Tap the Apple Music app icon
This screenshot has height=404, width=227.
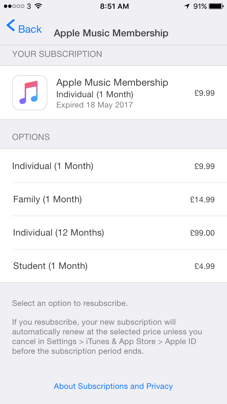[x=30, y=93]
